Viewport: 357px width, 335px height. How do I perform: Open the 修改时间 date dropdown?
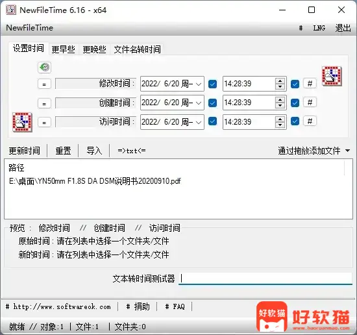pos(199,84)
